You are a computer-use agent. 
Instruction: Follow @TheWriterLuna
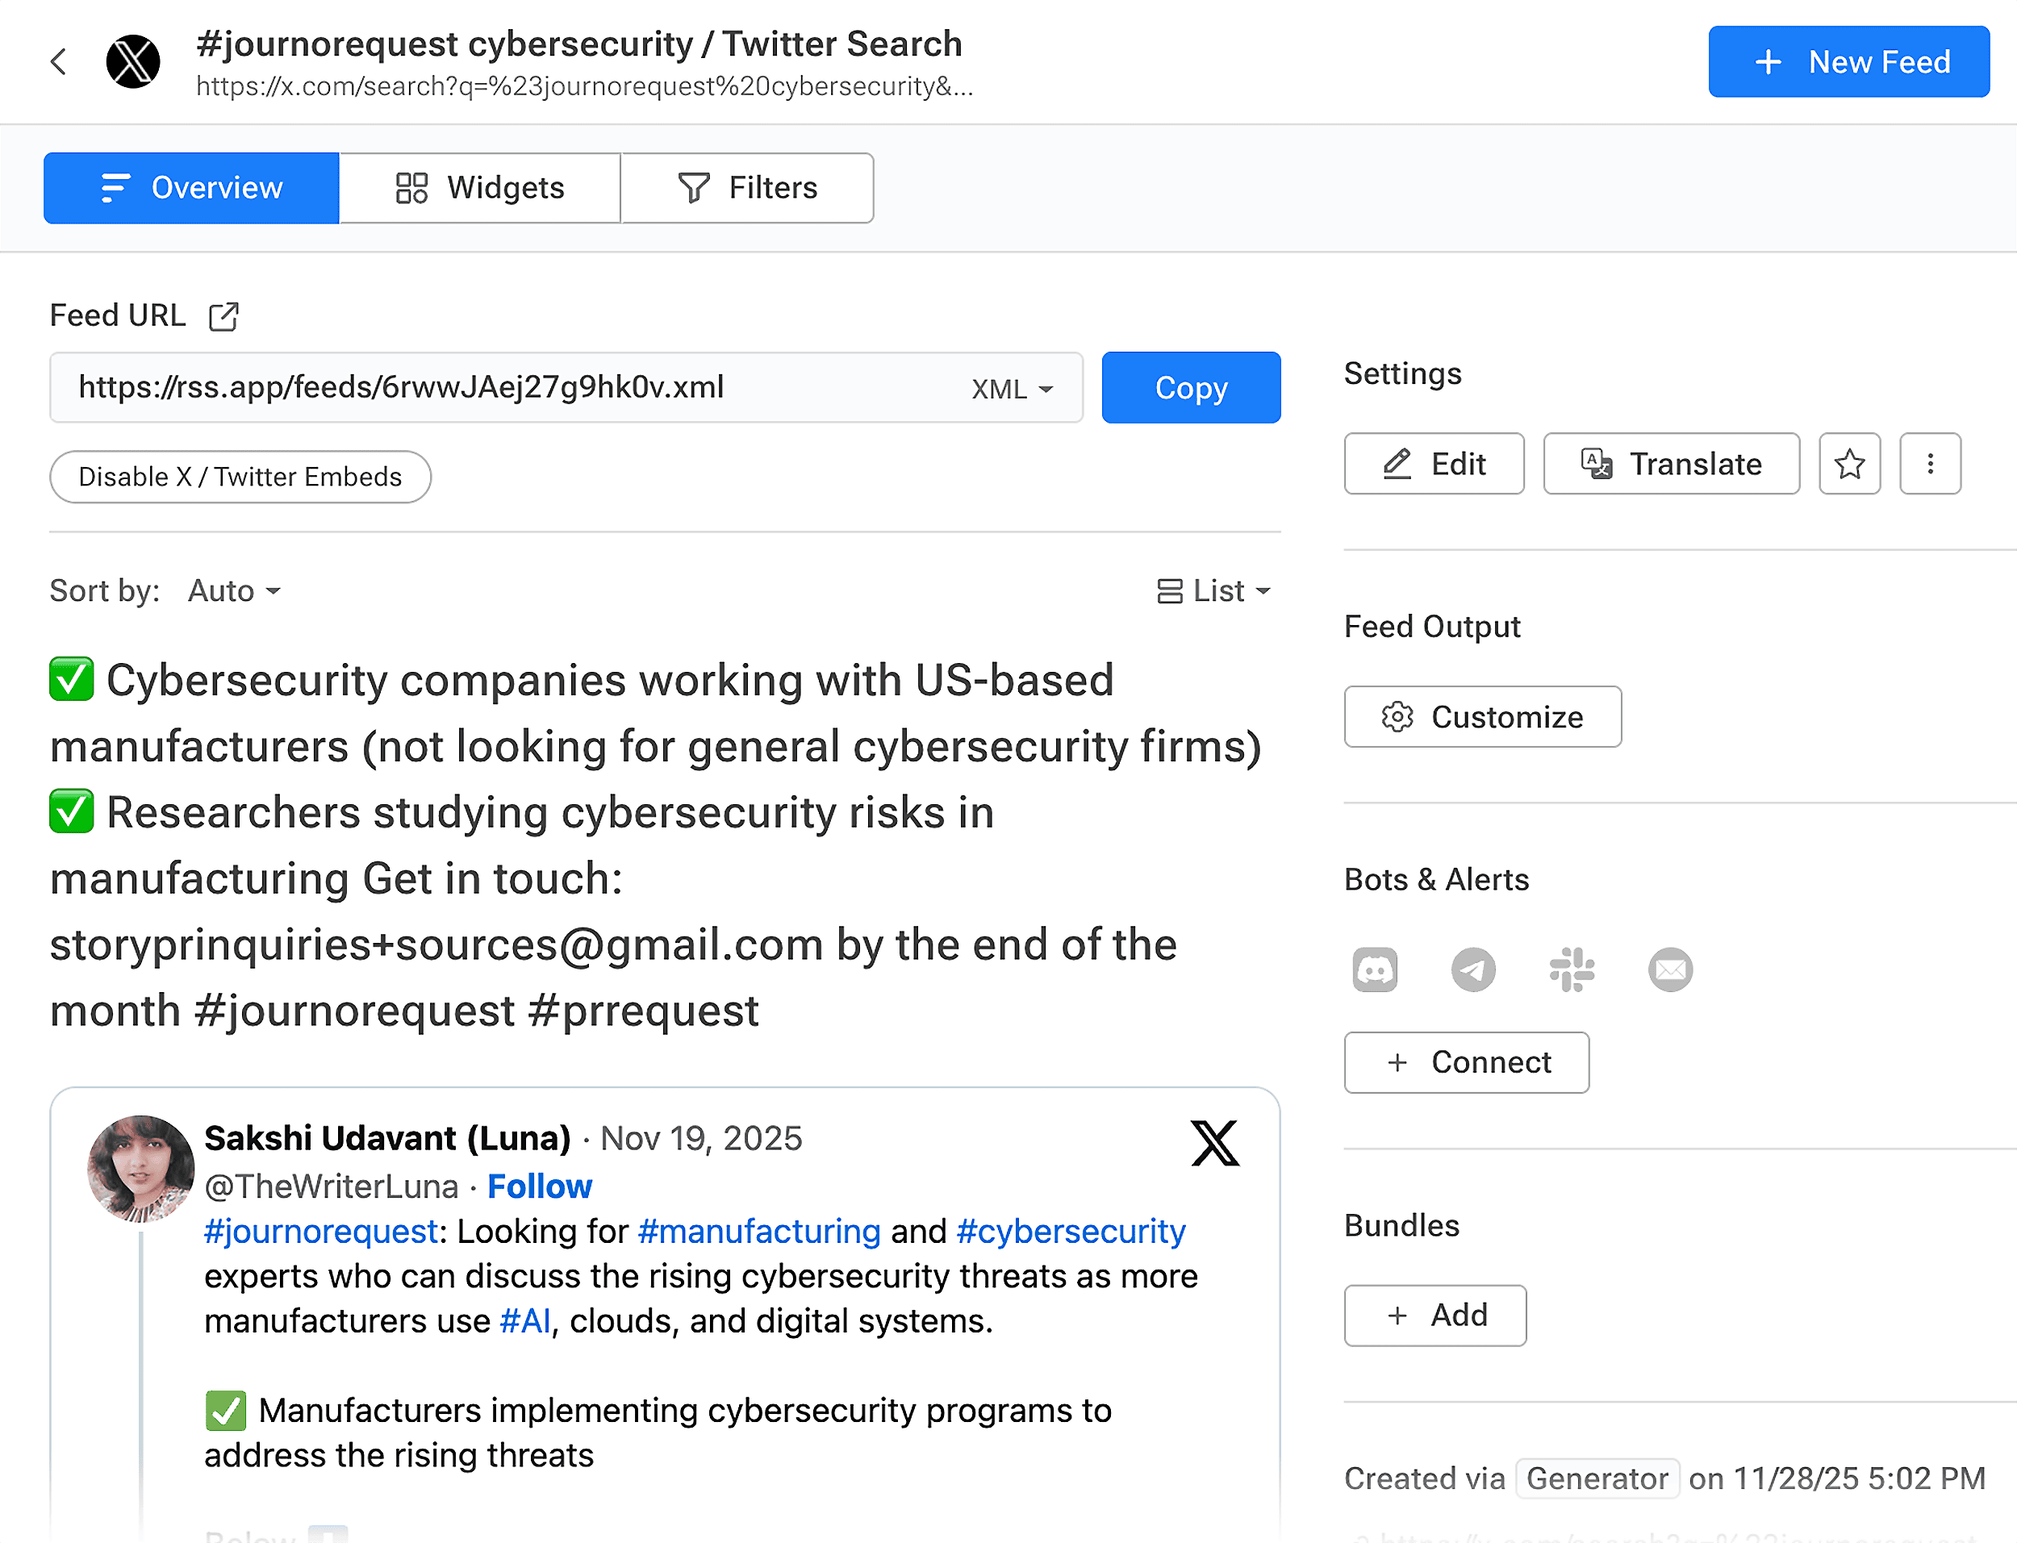pyautogui.click(x=539, y=1186)
